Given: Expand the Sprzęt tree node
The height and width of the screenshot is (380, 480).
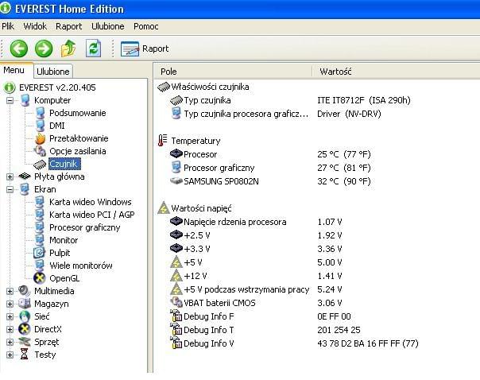Looking at the screenshot, I should point(10,342).
